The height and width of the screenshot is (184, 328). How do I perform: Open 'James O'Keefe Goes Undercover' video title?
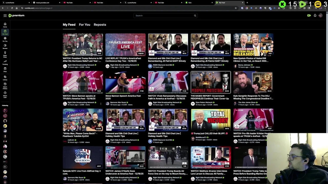124,172
